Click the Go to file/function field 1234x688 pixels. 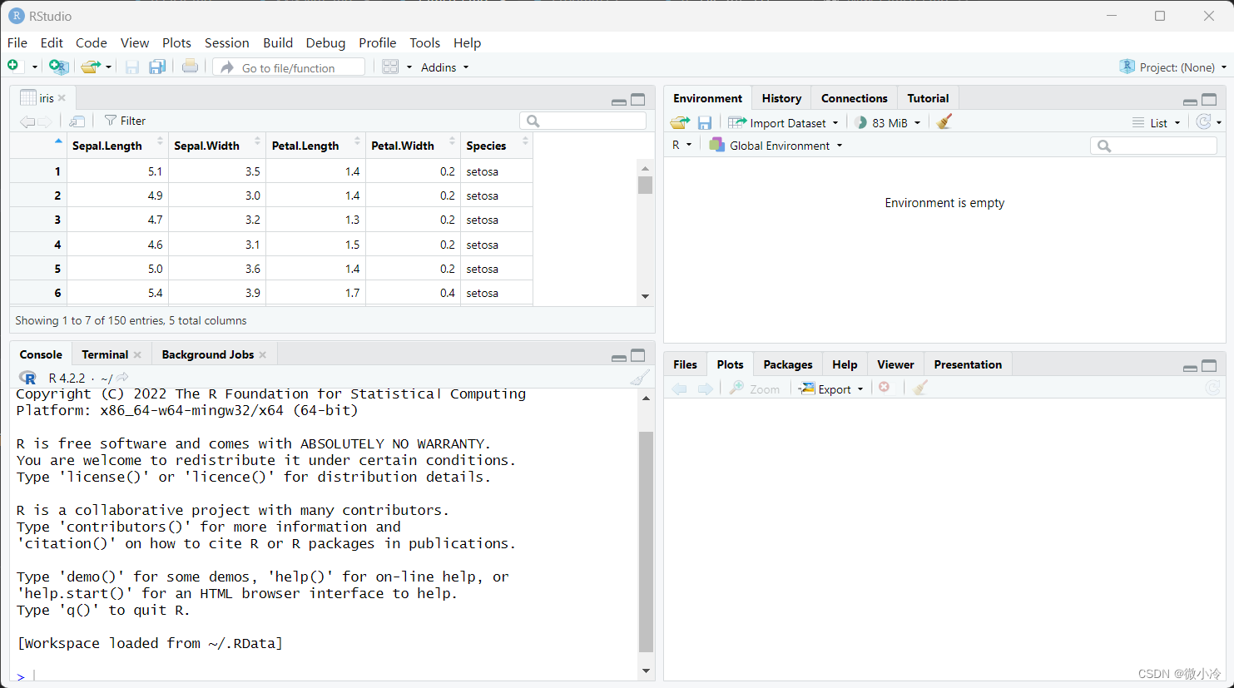(289, 67)
